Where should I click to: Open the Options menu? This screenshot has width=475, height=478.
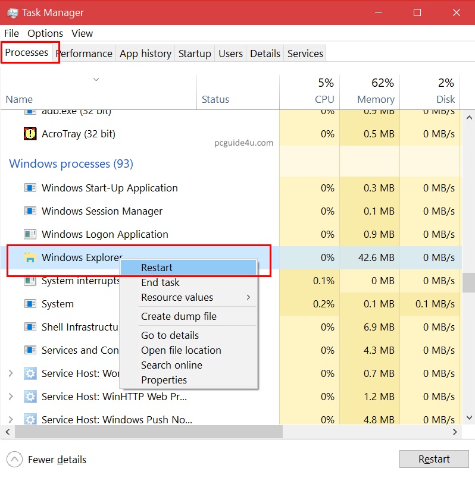45,33
